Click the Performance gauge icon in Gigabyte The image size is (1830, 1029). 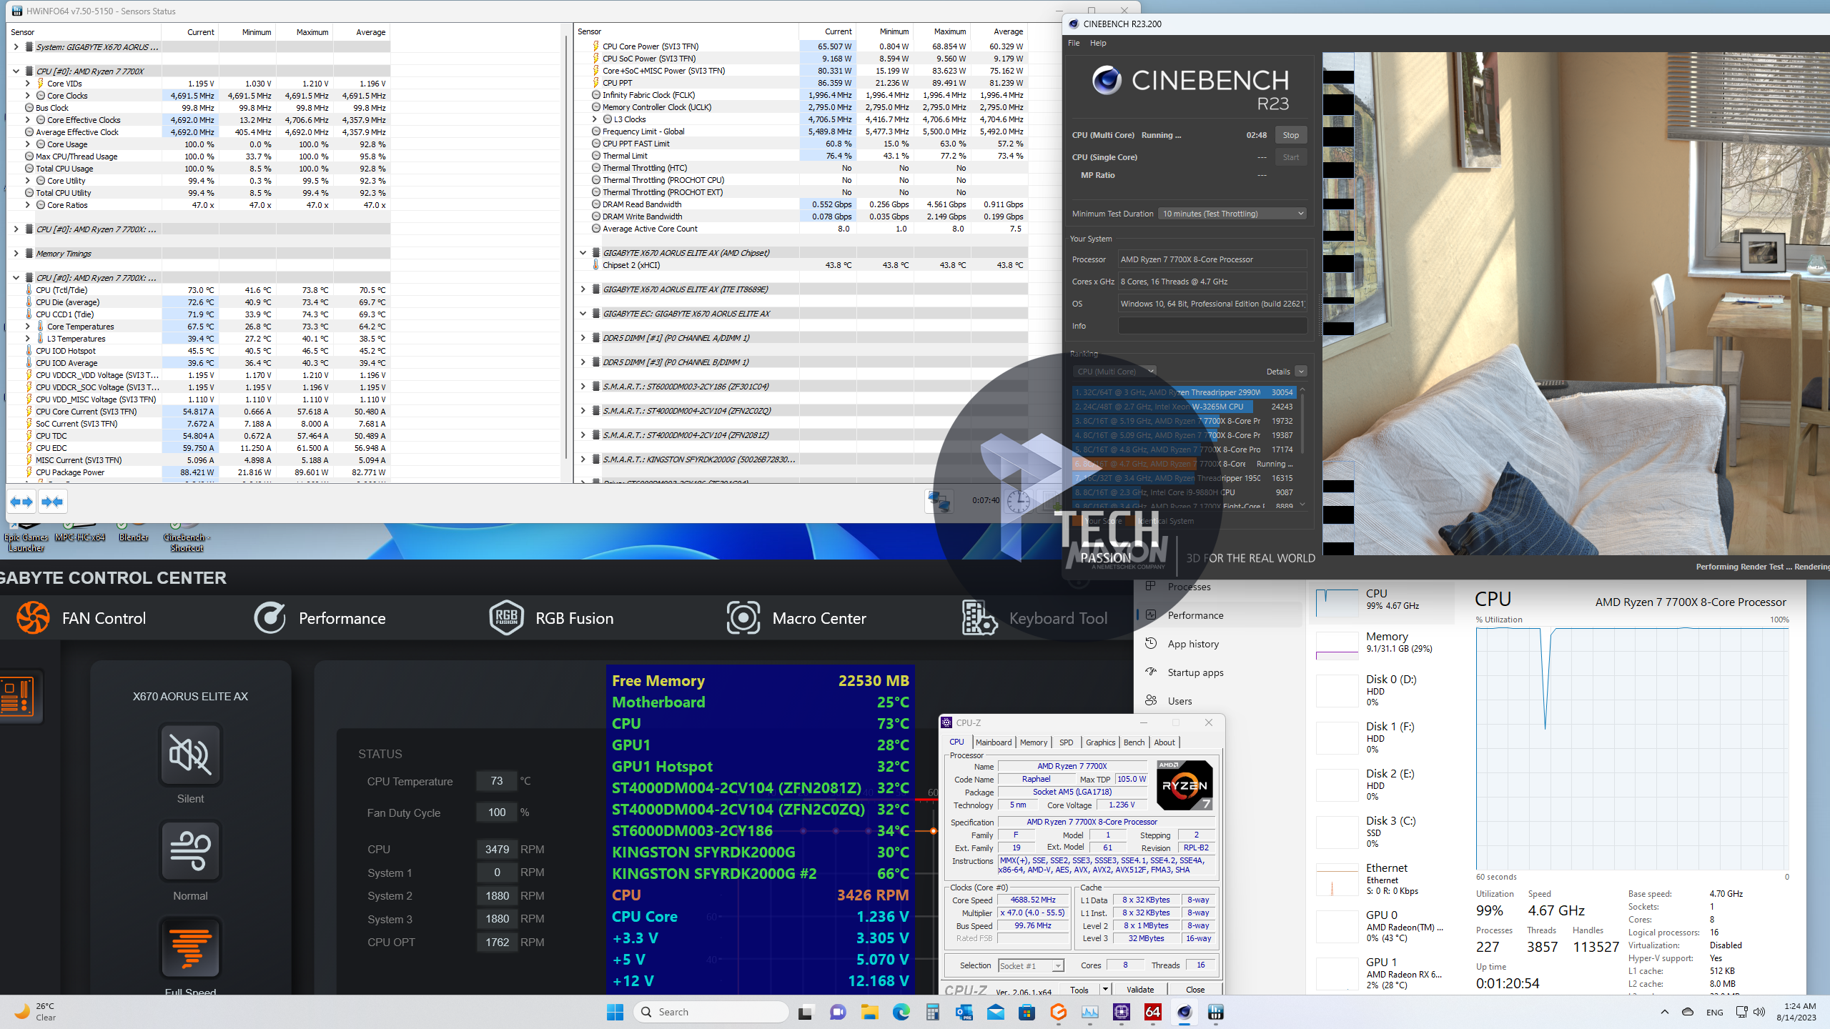269,618
